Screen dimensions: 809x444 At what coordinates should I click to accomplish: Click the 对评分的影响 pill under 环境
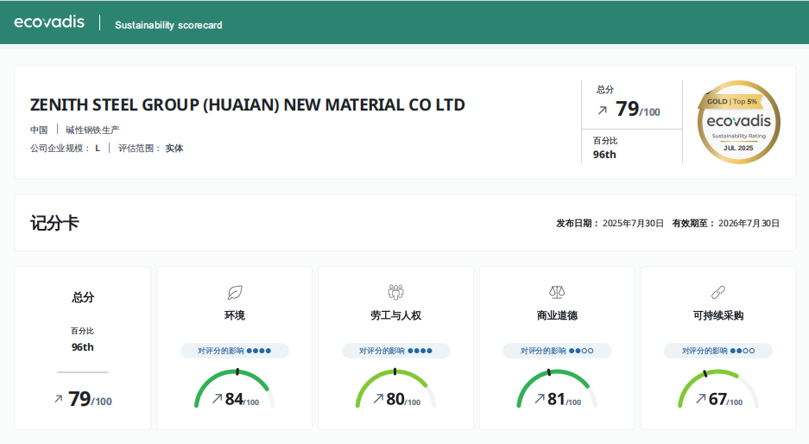[235, 351]
